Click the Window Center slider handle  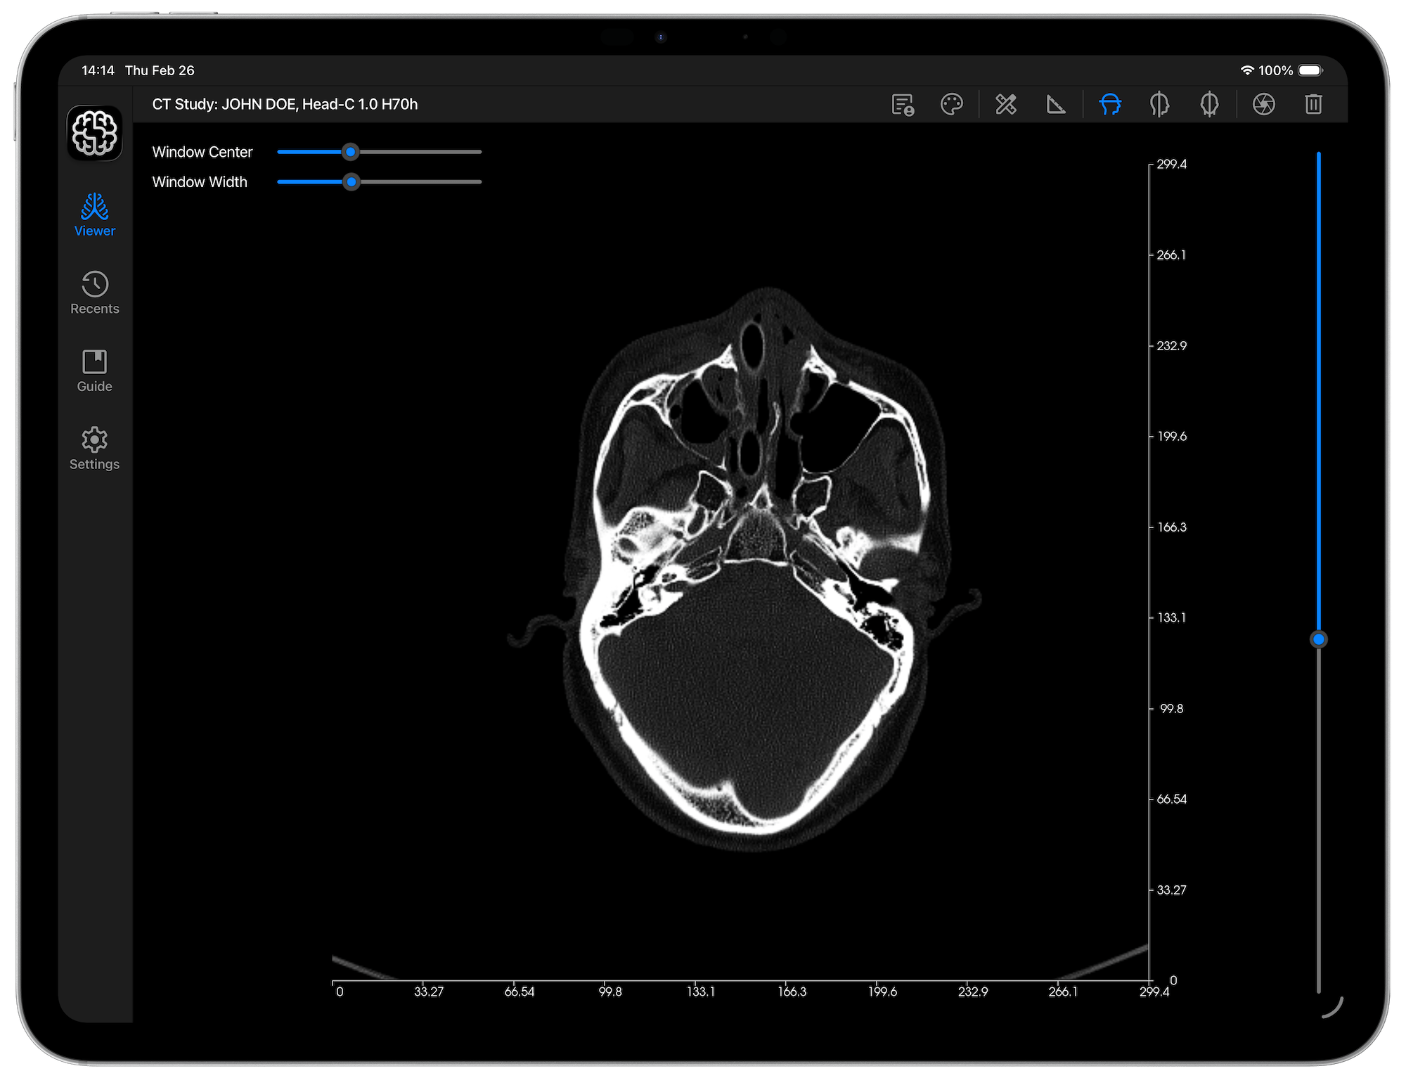pos(351,152)
